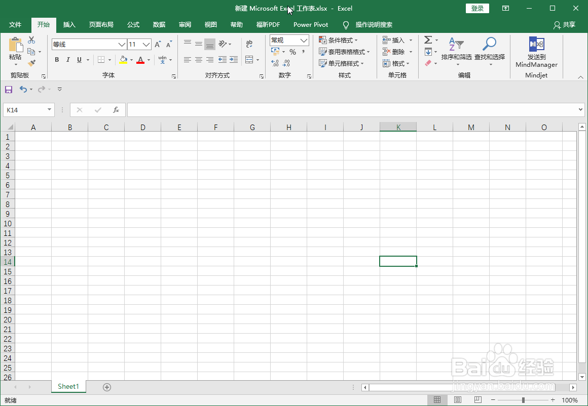This screenshot has height=406, width=588.
Task: Decrease font size with the small A icon
Action: tap(169, 45)
